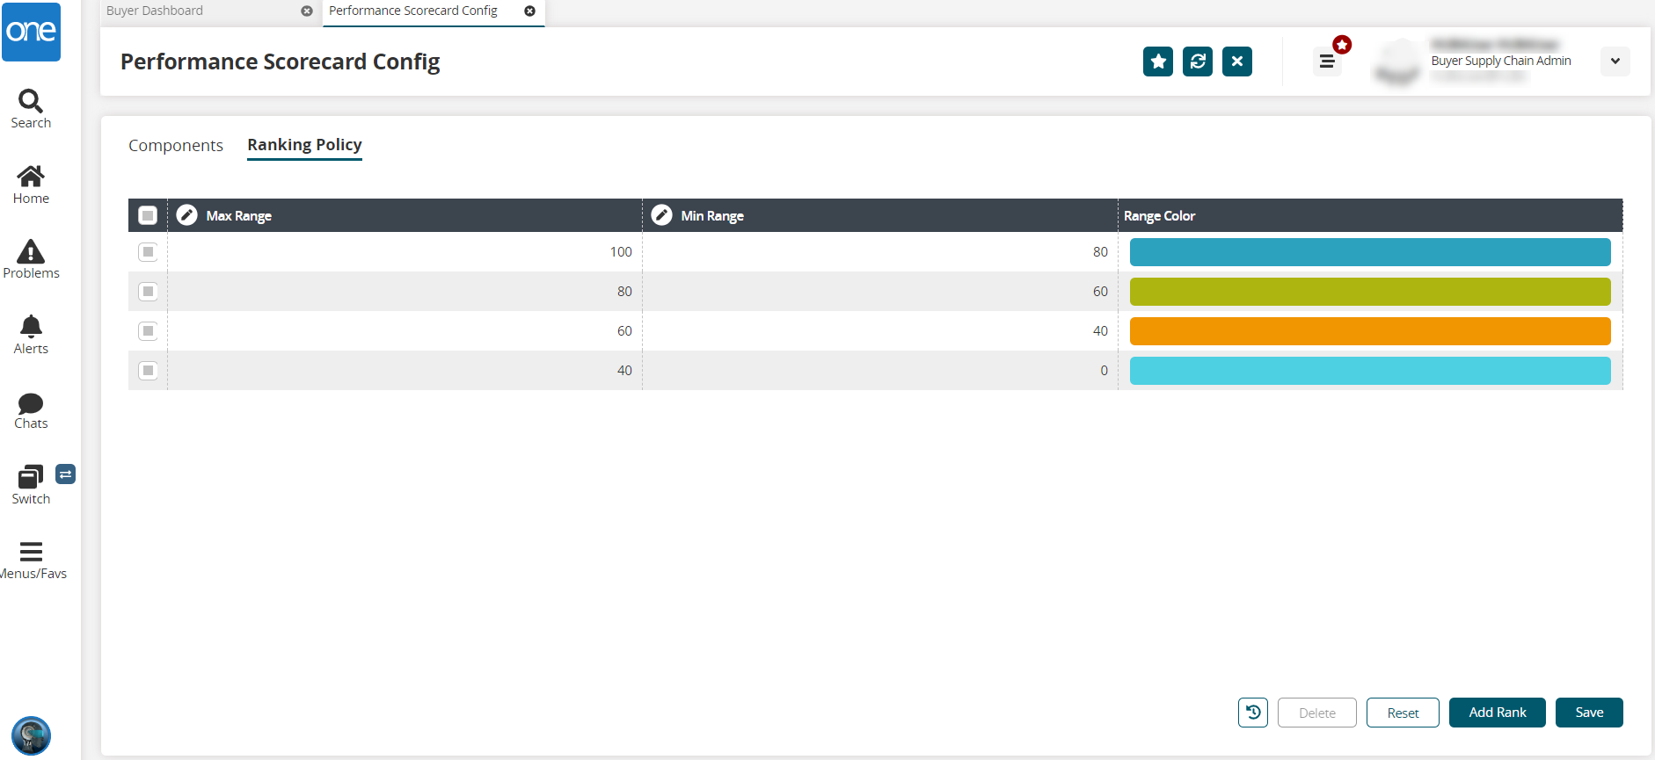Image resolution: width=1655 pixels, height=760 pixels.
Task: Check the row with Max Range 60
Action: pos(148,331)
